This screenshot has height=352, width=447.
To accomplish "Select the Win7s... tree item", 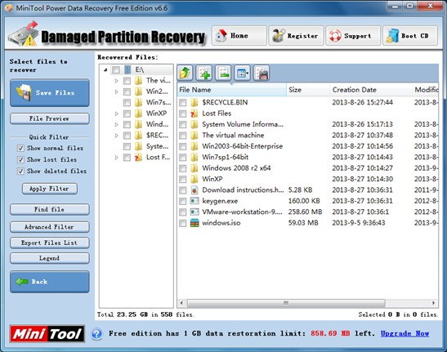I will click(x=159, y=103).
